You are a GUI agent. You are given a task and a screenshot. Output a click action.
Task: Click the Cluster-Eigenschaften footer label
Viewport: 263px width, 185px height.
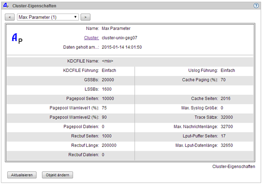(x=233, y=167)
